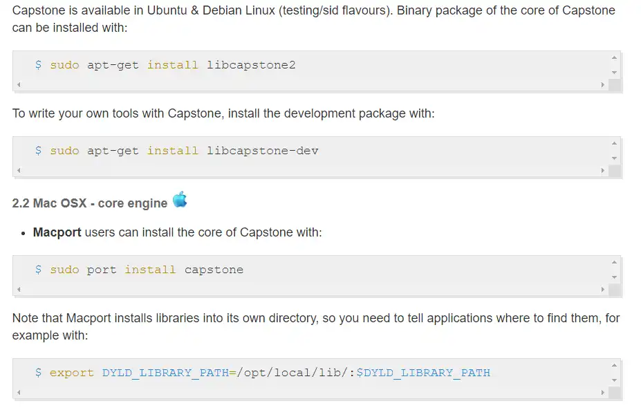
Task: Tap scroll-left arrow in DYLD_LIBRARY_PATH export block
Action: pyautogui.click(x=19, y=393)
